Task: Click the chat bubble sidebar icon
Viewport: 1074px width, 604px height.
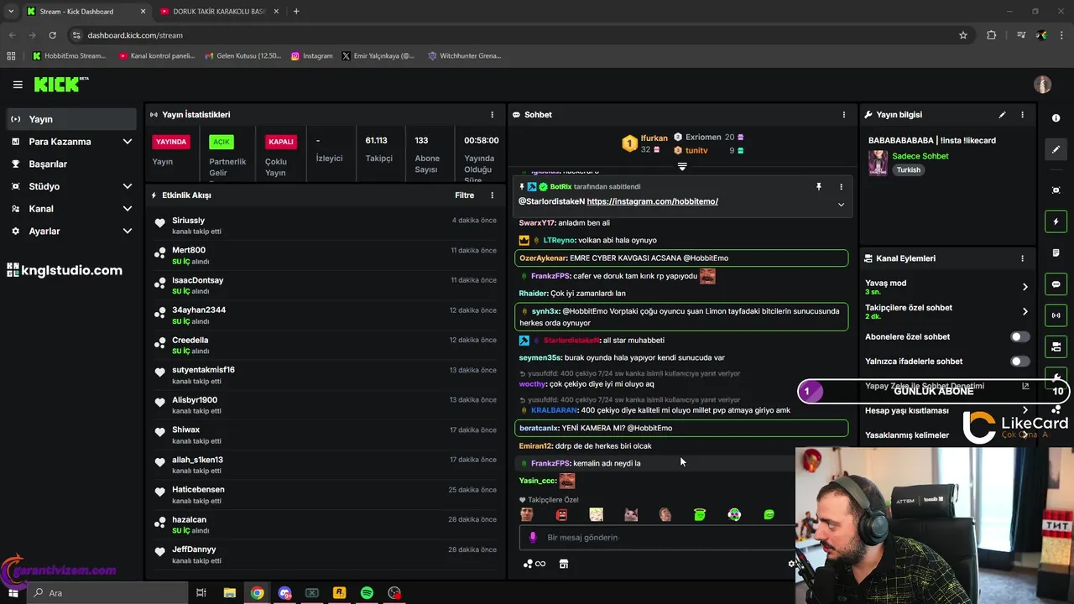Action: (x=1056, y=284)
